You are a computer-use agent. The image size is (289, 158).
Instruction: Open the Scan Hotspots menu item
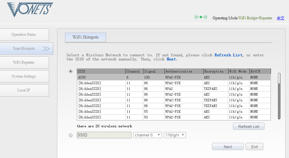point(26,49)
